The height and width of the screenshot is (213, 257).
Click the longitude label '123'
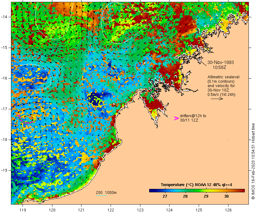pyautogui.click(x=140, y=210)
